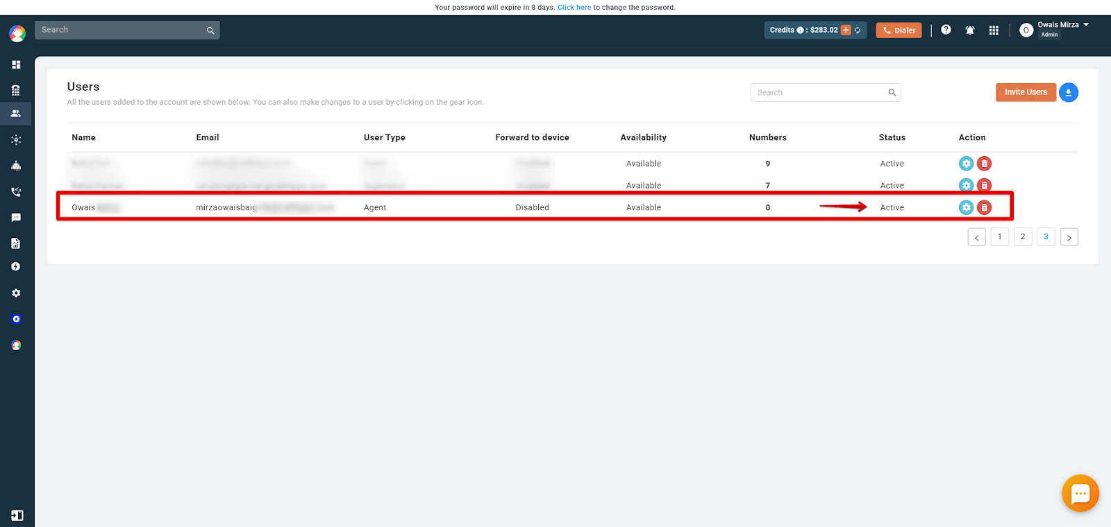This screenshot has width=1111, height=527.
Task: Open the help question mark icon
Action: [x=946, y=30]
